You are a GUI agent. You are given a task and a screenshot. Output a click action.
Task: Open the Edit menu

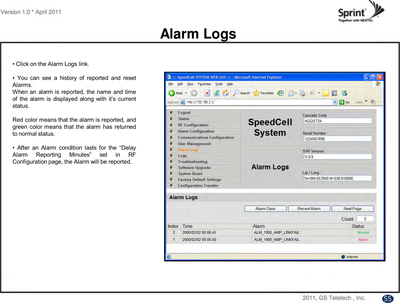[180, 84]
